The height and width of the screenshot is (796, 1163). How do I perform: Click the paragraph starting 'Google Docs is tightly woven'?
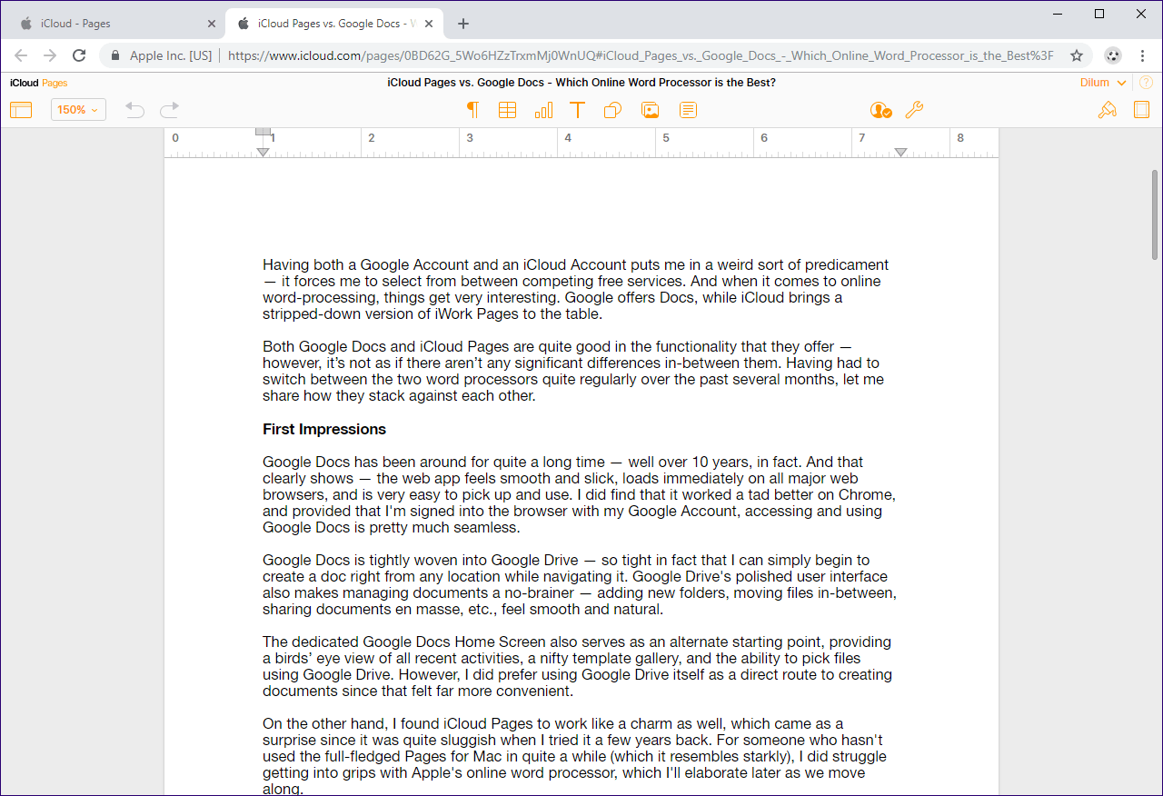(581, 585)
